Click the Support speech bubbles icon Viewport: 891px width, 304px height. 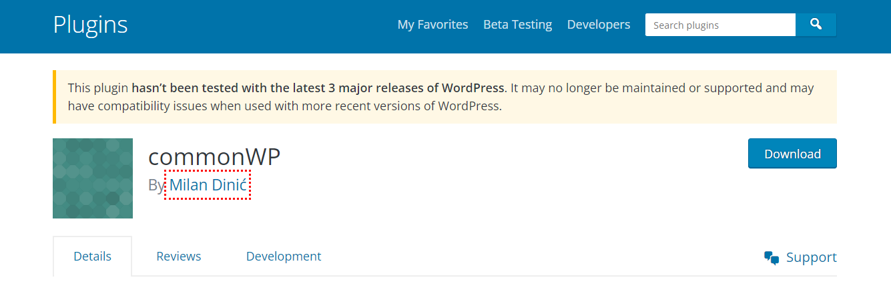(x=772, y=258)
